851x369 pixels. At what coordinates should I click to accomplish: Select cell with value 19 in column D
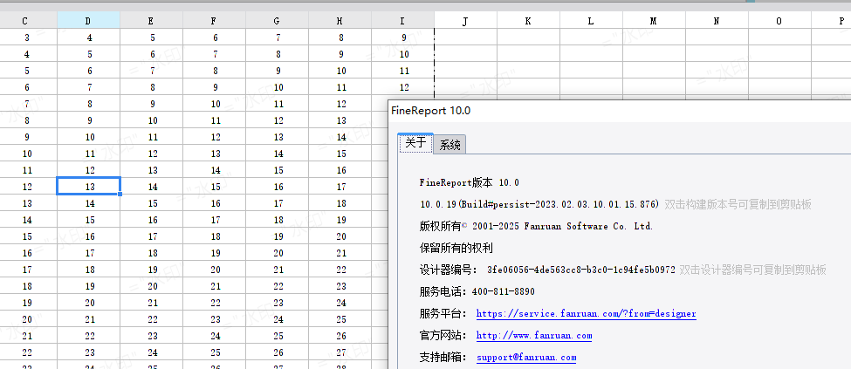point(90,285)
